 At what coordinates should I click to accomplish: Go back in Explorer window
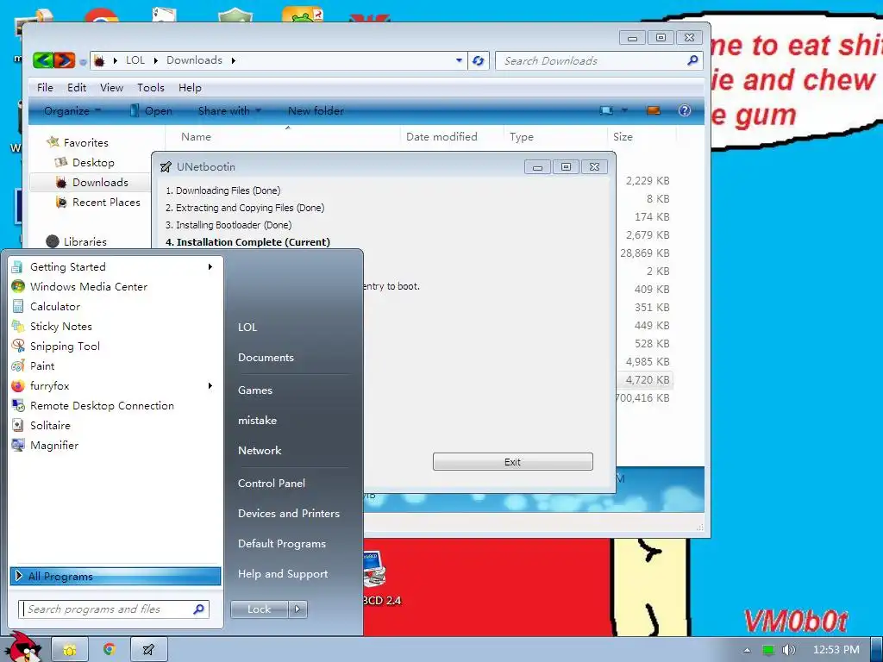[x=43, y=59]
